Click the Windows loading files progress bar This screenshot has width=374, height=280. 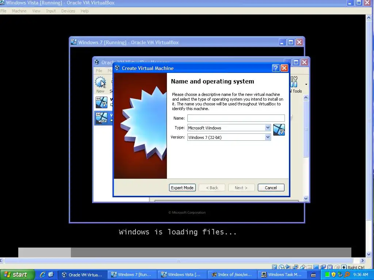[x=184, y=252]
